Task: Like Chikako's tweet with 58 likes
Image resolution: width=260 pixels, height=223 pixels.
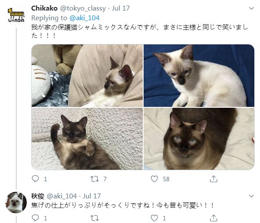Action: 154,179
